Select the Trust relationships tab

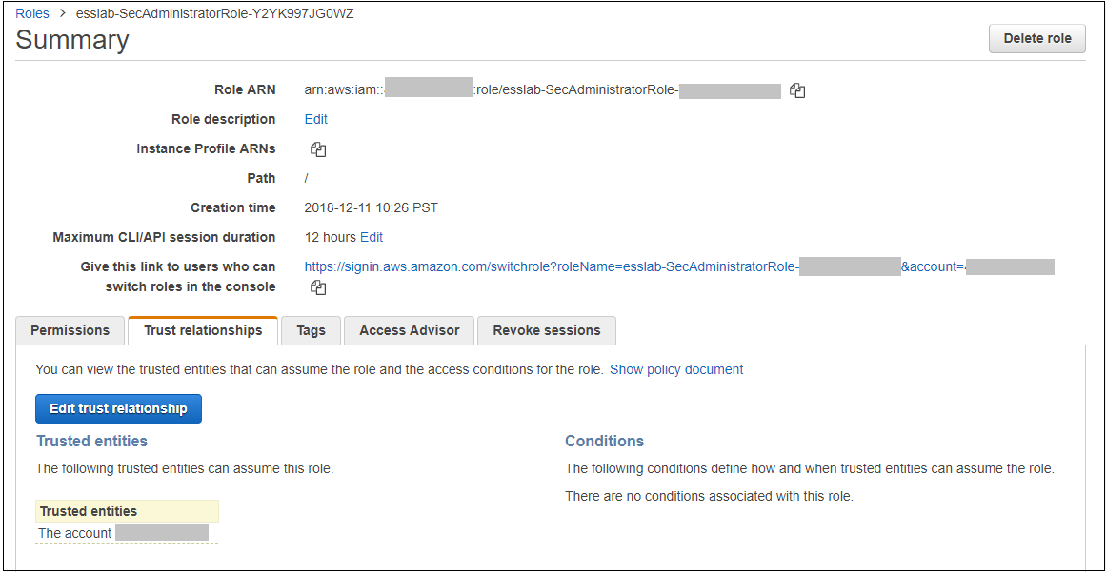(203, 330)
